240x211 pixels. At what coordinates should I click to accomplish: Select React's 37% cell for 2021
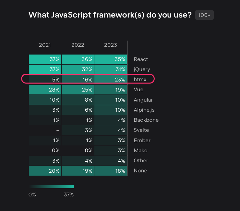45,59
